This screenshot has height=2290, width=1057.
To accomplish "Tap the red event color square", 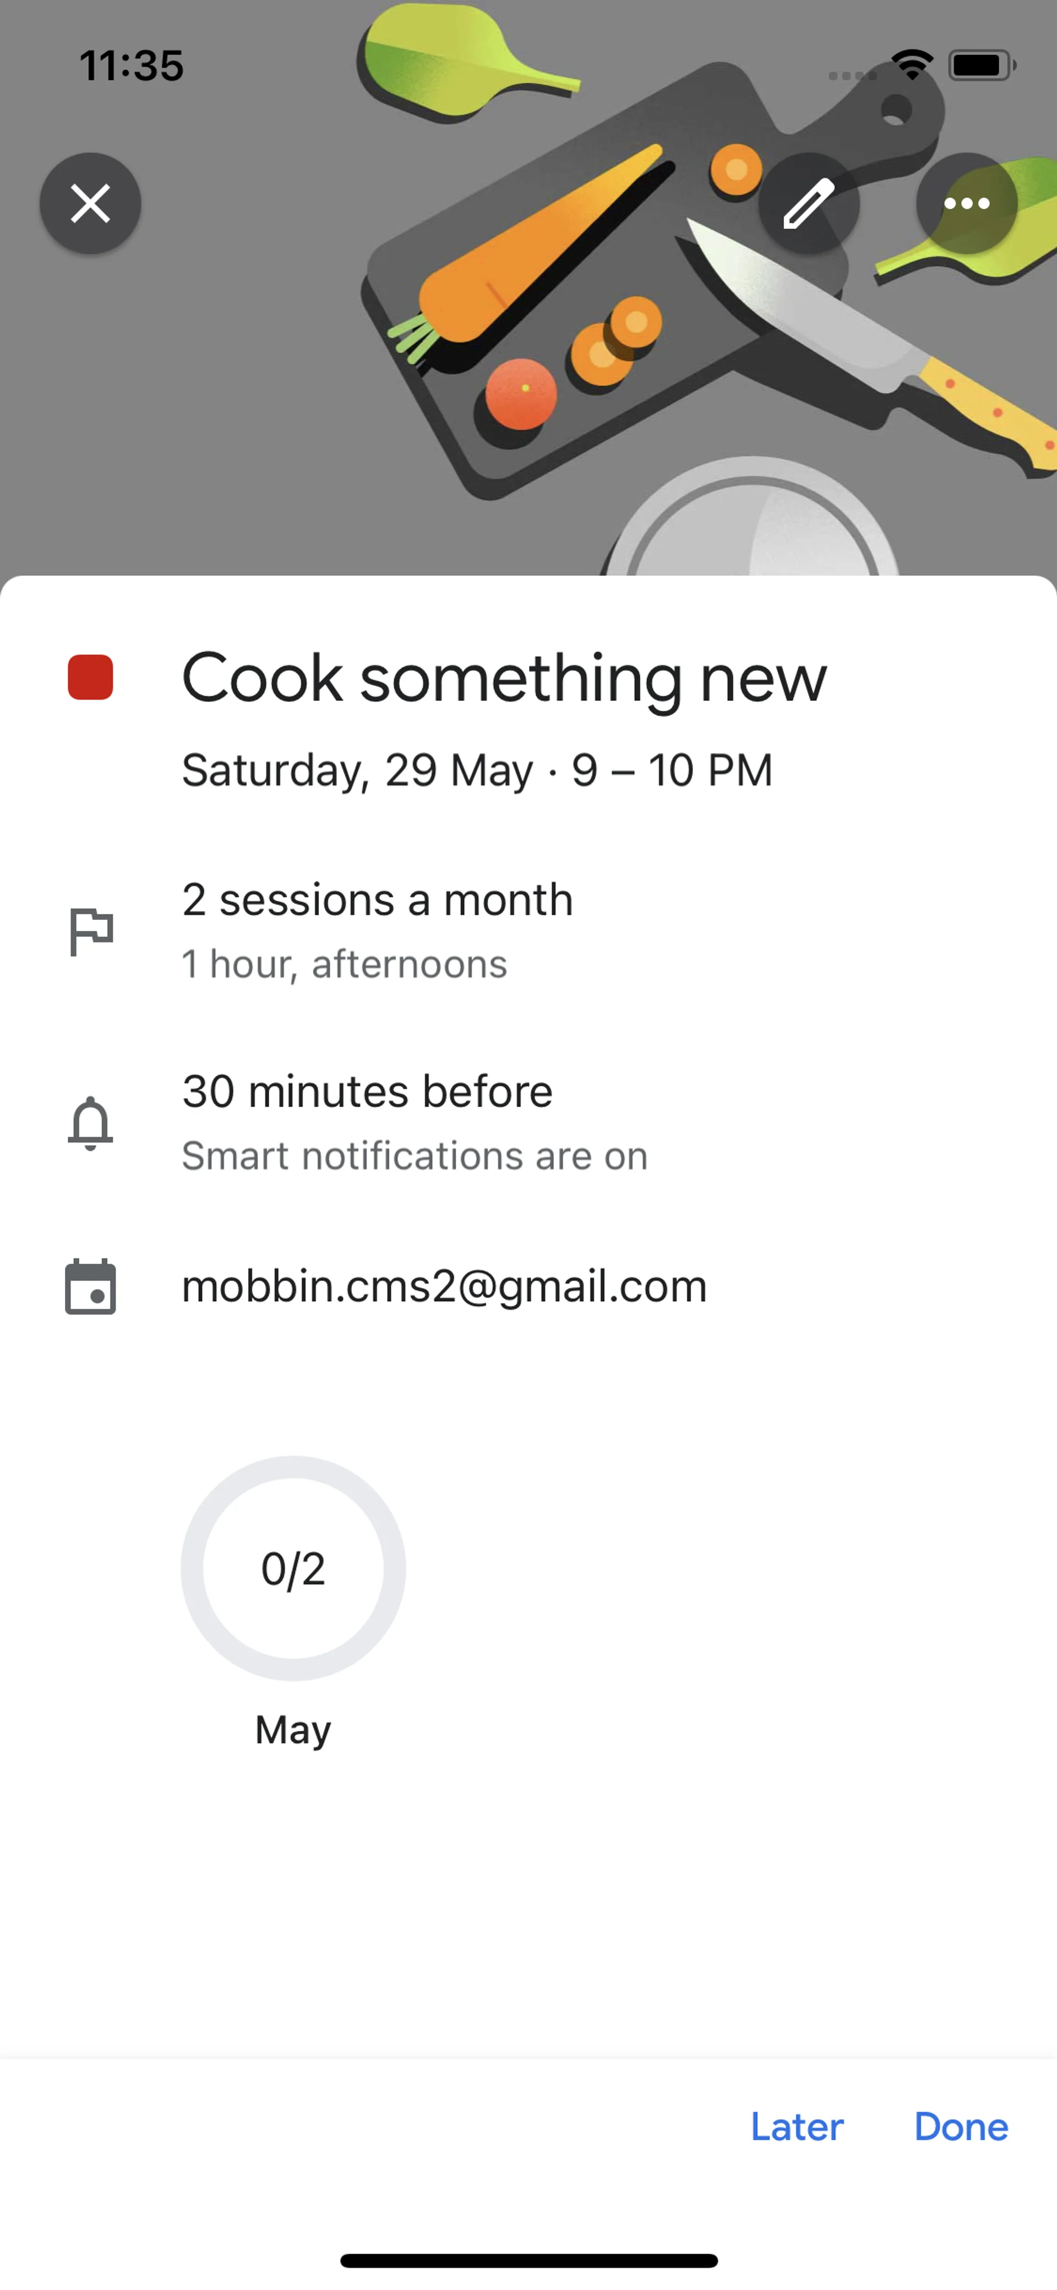I will tap(91, 678).
